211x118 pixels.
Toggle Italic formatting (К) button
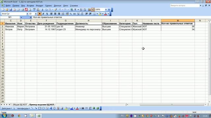click(43, 14)
